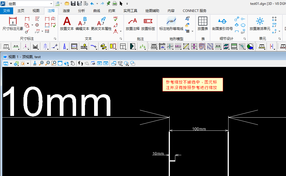The image size is (286, 176).
Task: Select 标注地形等高线 terrain contour tool
Action: (171, 24)
